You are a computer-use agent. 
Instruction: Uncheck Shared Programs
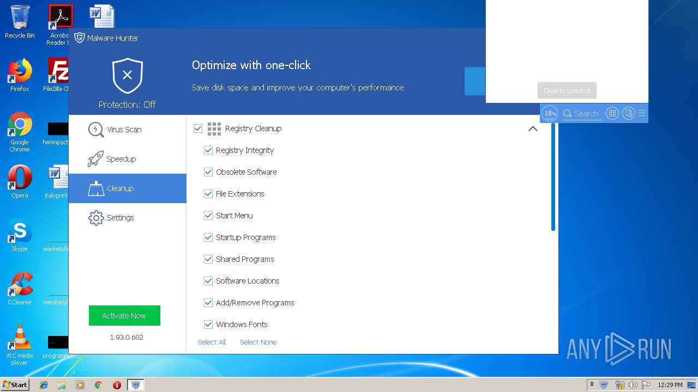pyautogui.click(x=208, y=259)
